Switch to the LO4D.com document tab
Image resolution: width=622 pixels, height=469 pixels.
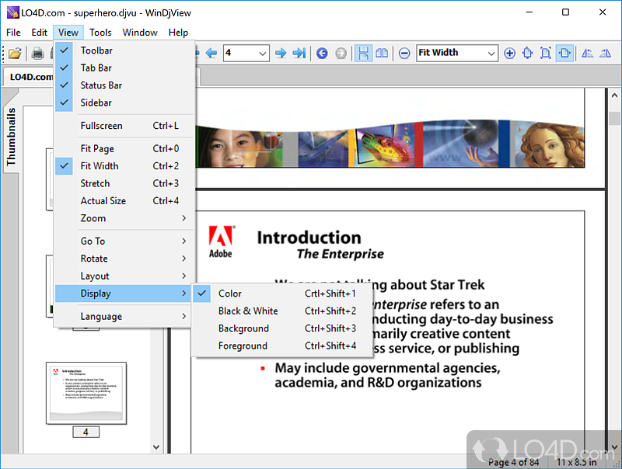[x=29, y=77]
